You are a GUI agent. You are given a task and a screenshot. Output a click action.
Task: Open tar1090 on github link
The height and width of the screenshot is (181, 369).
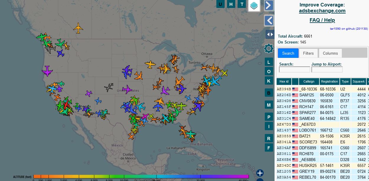(349, 29)
